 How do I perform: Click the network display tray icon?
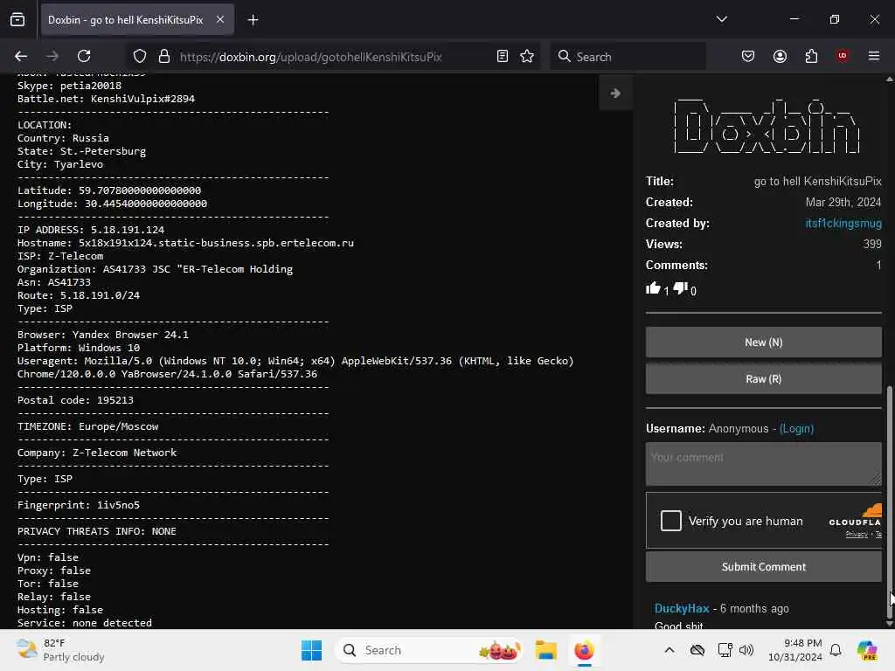point(725,650)
